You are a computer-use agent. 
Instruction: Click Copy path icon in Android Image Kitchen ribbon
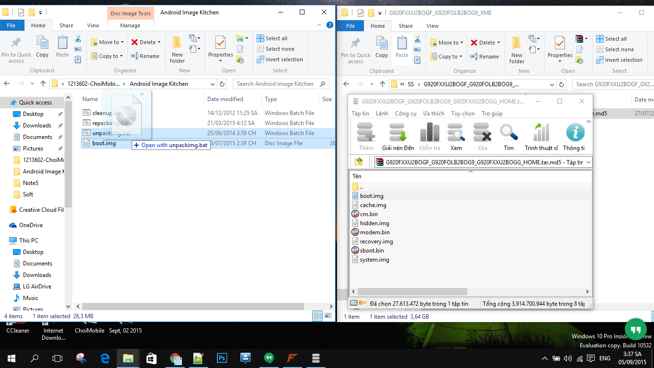tap(78, 49)
